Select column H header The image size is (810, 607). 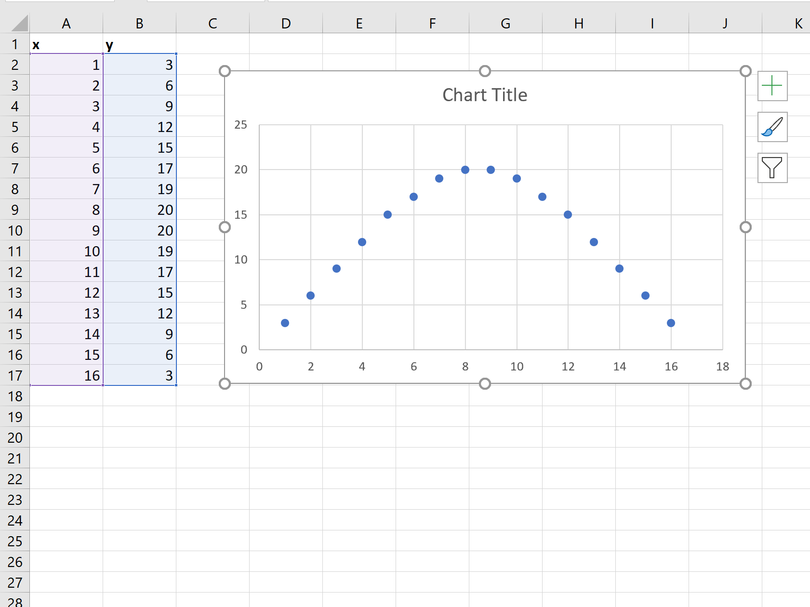coord(579,23)
